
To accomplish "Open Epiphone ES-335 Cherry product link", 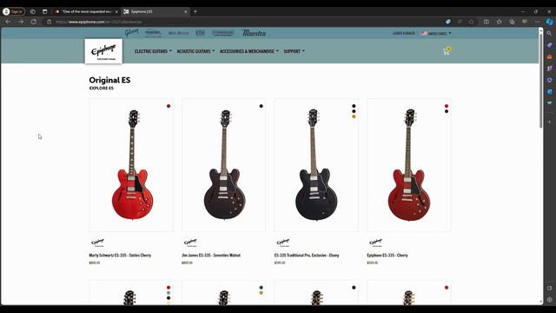I will [387, 255].
